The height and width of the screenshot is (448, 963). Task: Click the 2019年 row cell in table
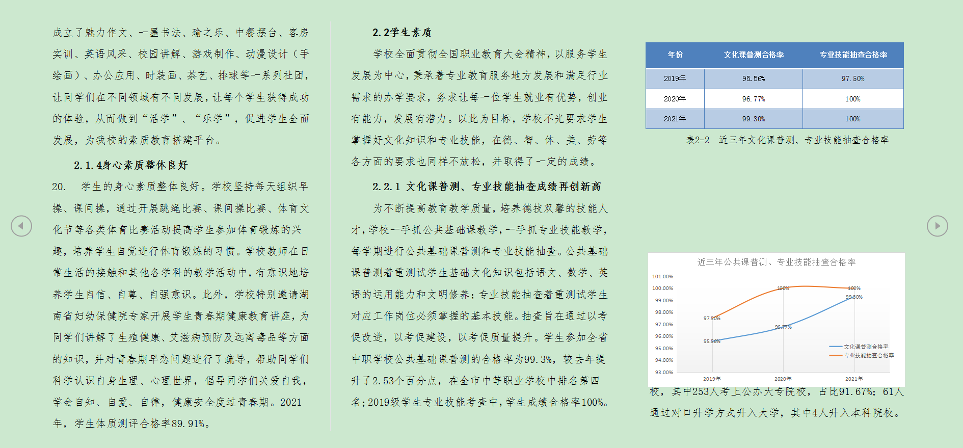(675, 78)
